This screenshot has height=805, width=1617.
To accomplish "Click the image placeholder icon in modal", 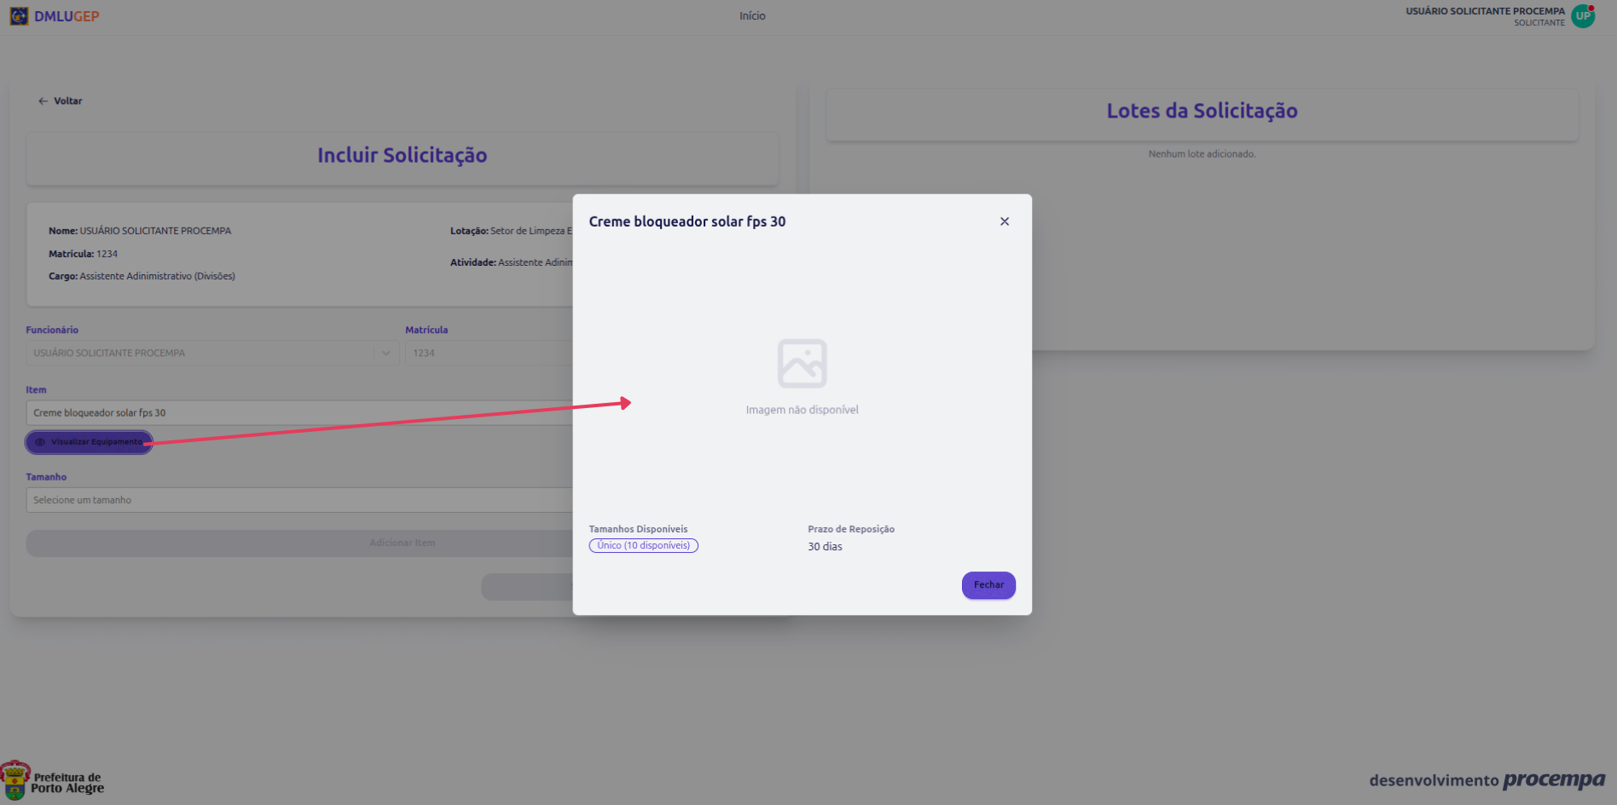I will pyautogui.click(x=802, y=364).
